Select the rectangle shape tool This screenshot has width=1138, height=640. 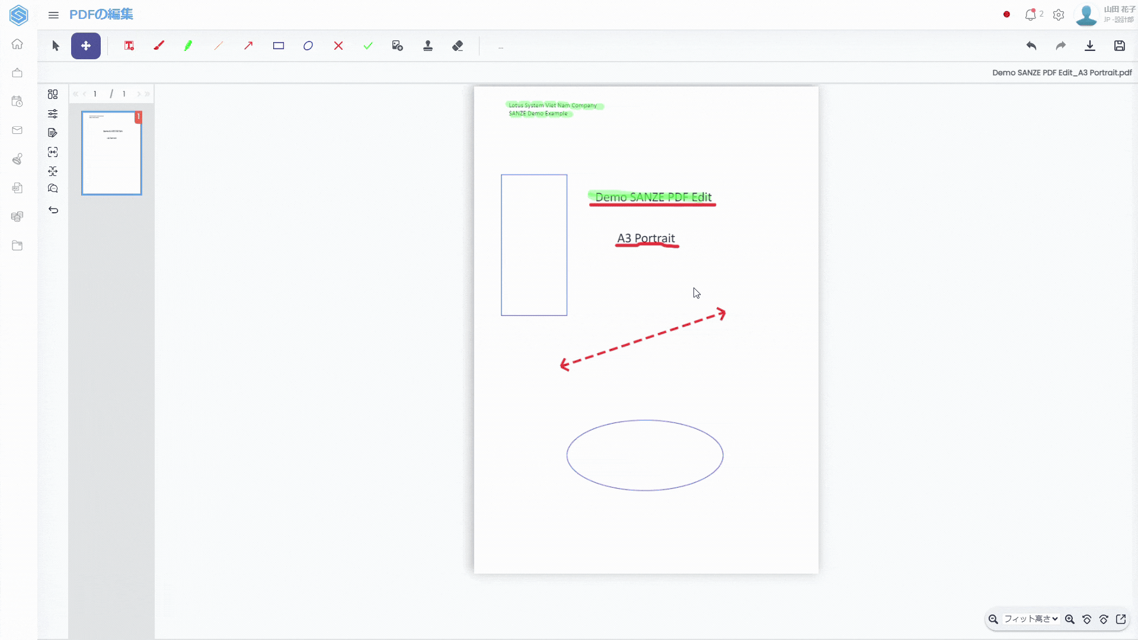coord(279,46)
